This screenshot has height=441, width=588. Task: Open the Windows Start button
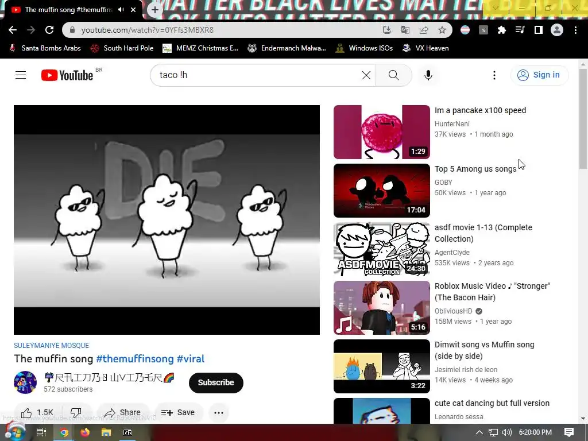tap(14, 432)
